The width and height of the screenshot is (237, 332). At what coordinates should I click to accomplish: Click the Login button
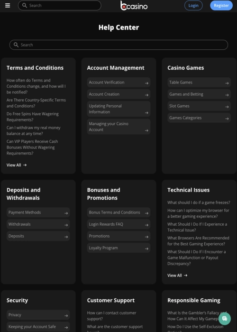(x=193, y=6)
